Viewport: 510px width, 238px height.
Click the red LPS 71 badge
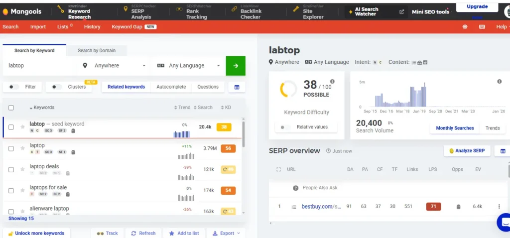[433, 207]
